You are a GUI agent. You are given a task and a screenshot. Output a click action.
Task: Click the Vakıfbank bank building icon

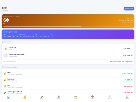click(6, 49)
